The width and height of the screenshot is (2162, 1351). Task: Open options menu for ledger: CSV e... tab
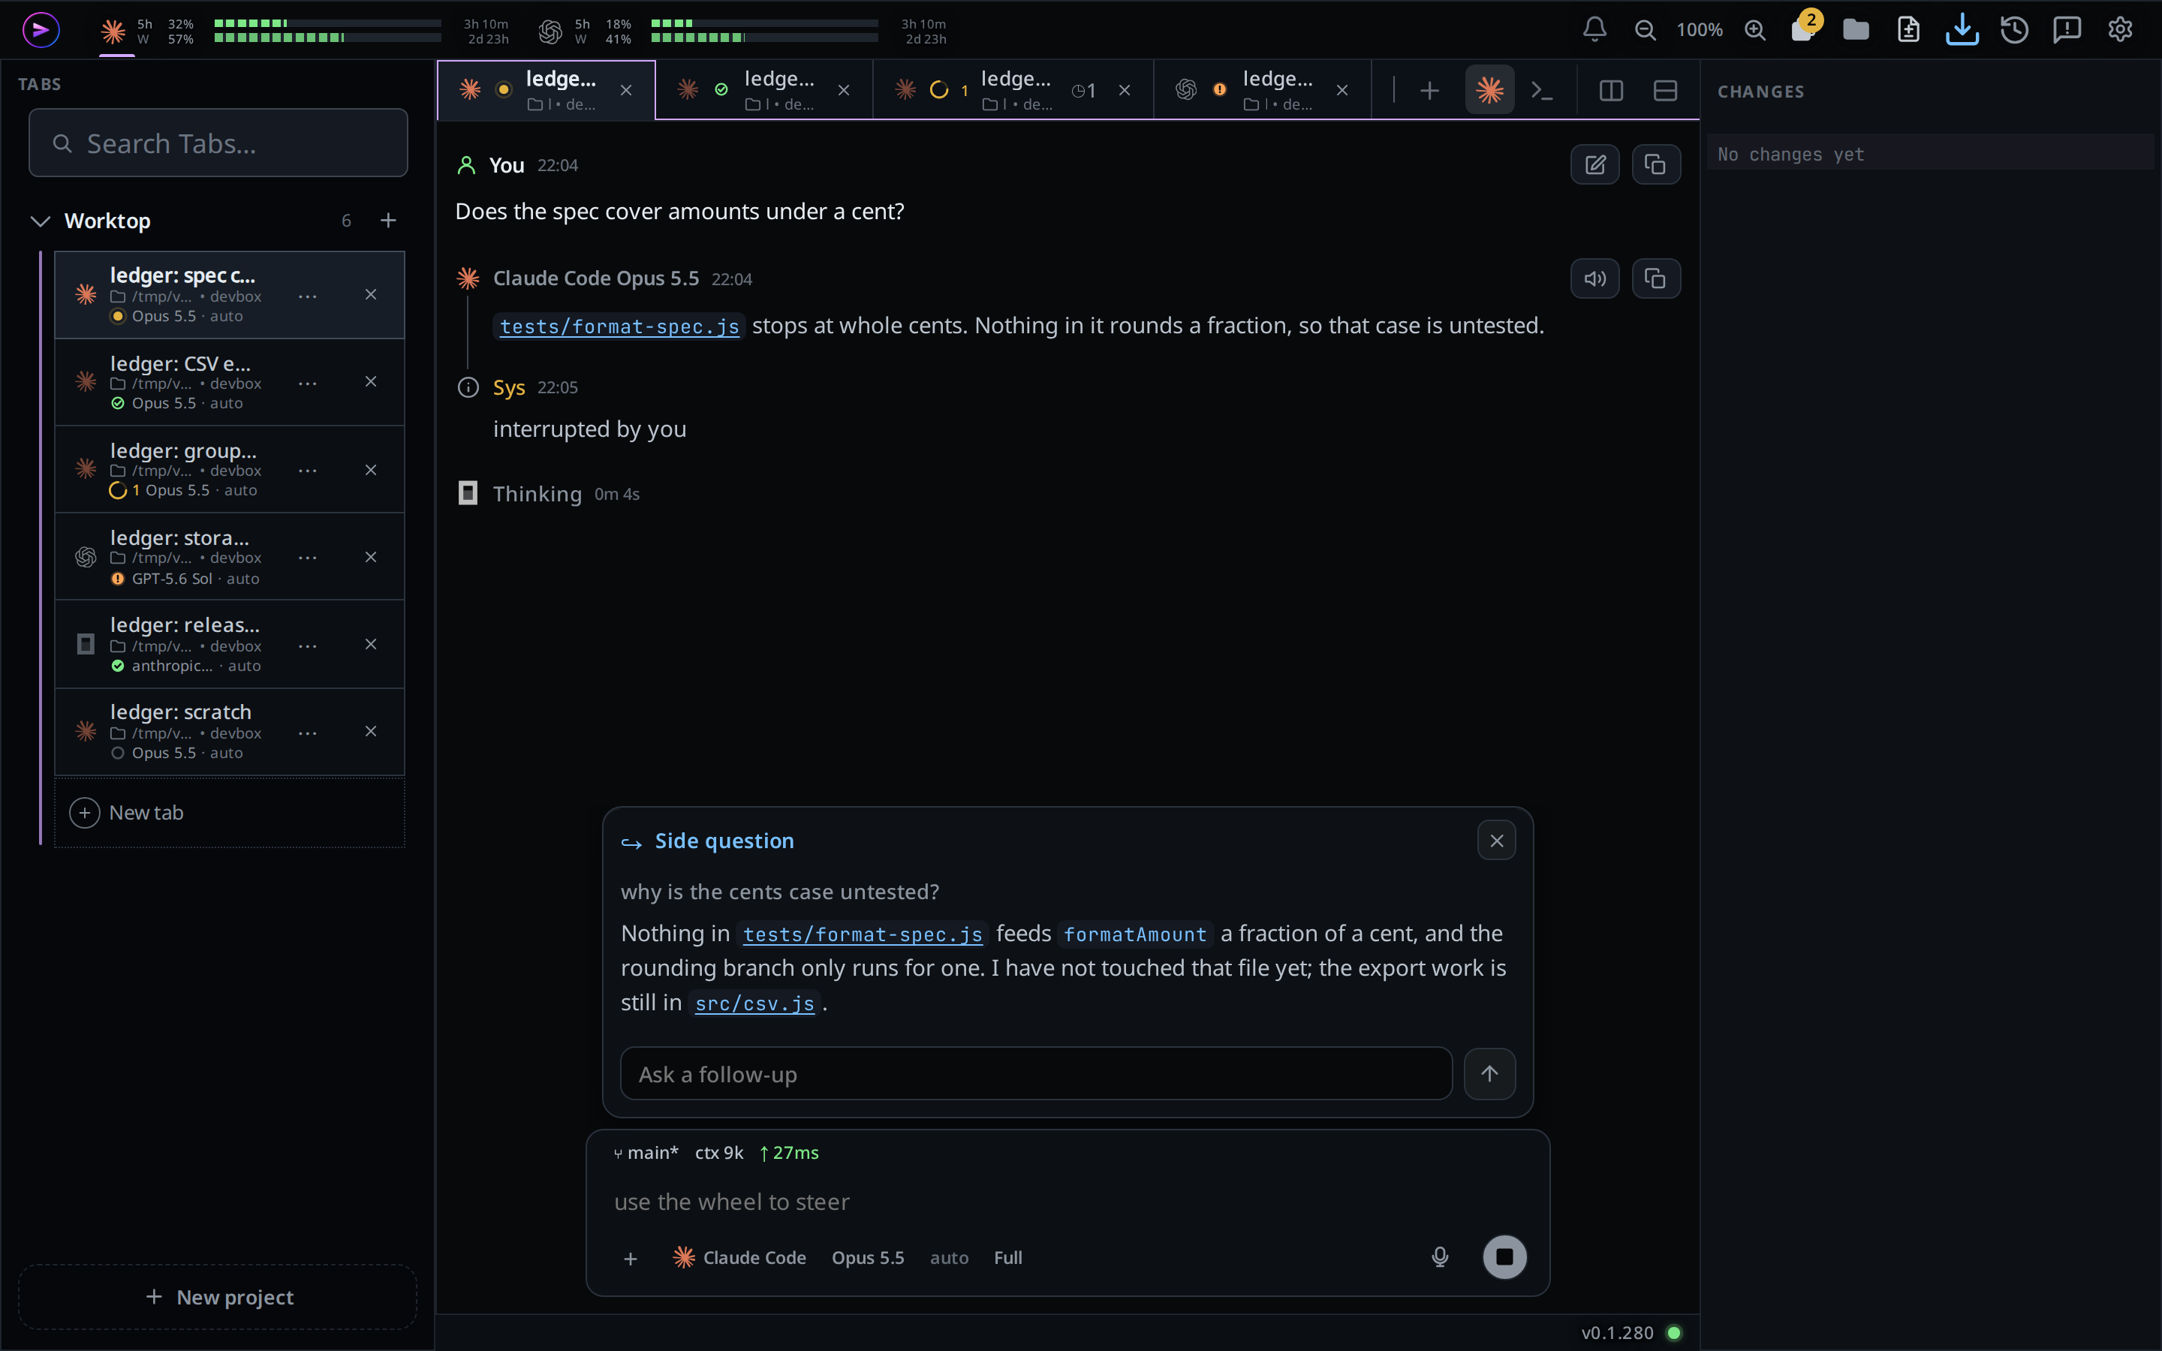click(x=307, y=384)
